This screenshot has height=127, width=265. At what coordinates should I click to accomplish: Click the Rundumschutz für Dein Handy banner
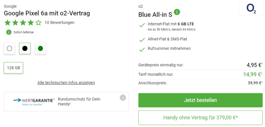tap(66, 102)
